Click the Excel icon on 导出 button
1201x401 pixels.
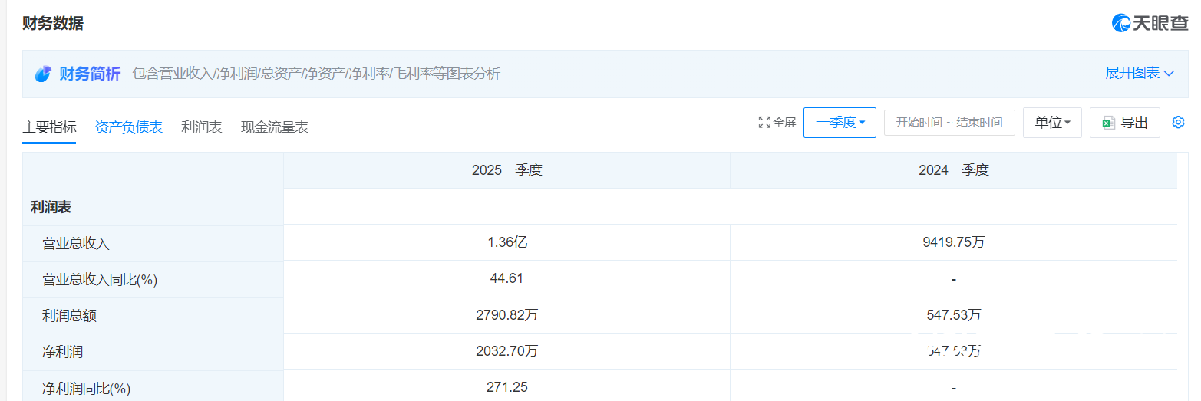click(x=1109, y=123)
